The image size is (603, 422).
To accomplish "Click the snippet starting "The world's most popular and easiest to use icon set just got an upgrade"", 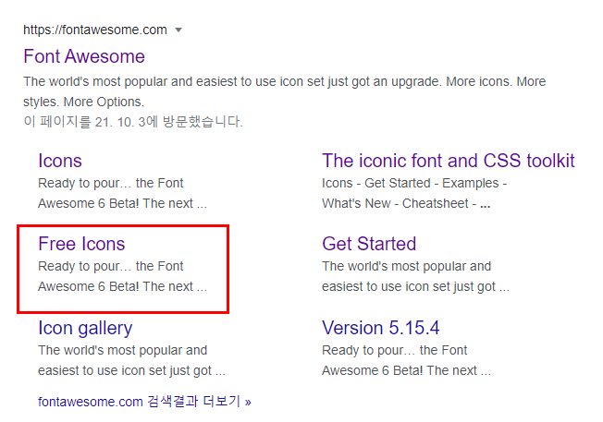I will 285,91.
